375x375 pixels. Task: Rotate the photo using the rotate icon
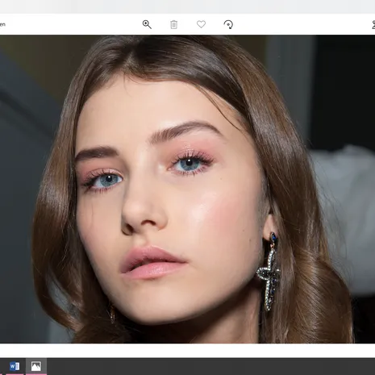coord(228,24)
